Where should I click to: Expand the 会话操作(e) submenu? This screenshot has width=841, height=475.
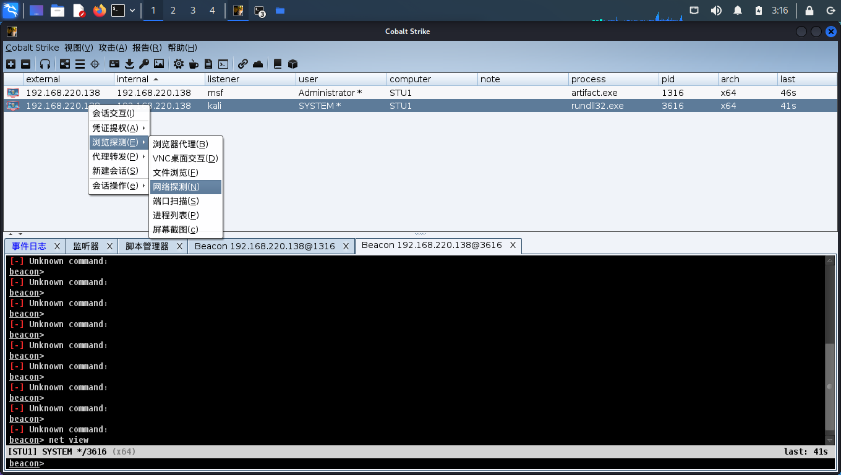click(119, 186)
